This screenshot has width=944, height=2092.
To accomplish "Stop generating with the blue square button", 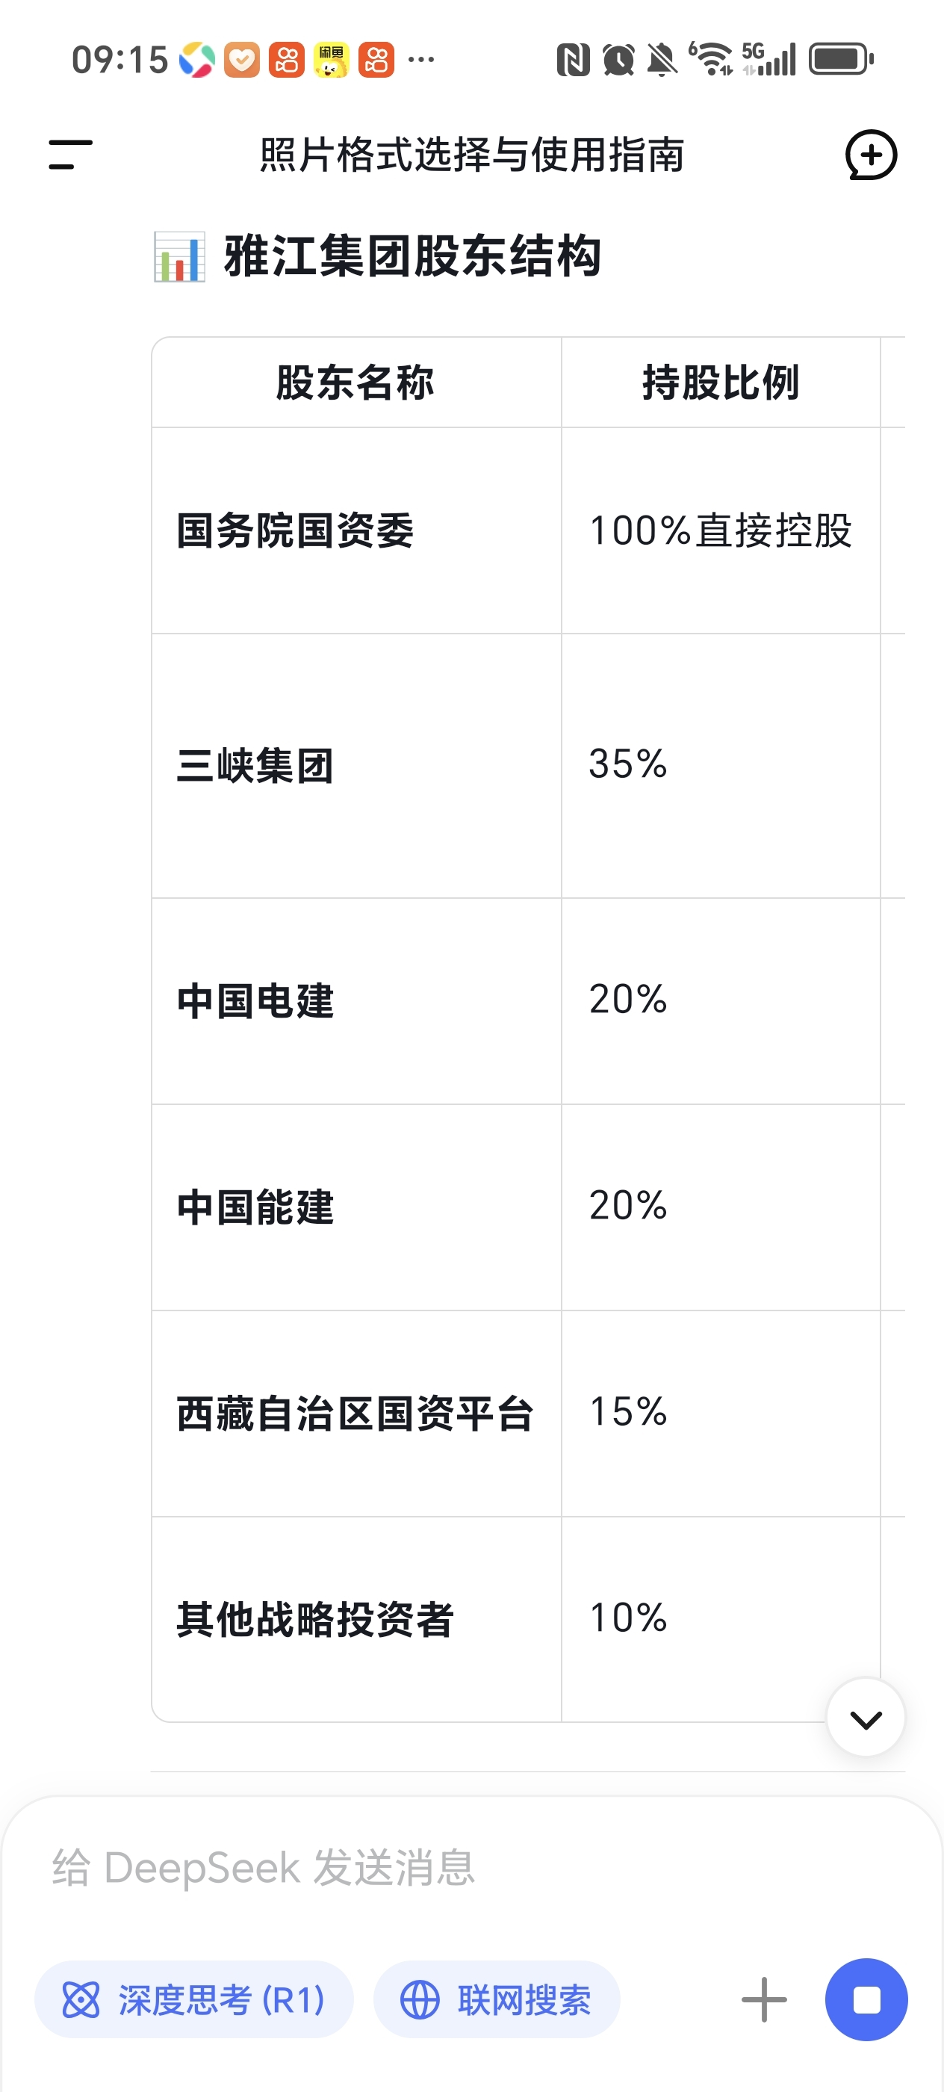I will click(x=866, y=1999).
